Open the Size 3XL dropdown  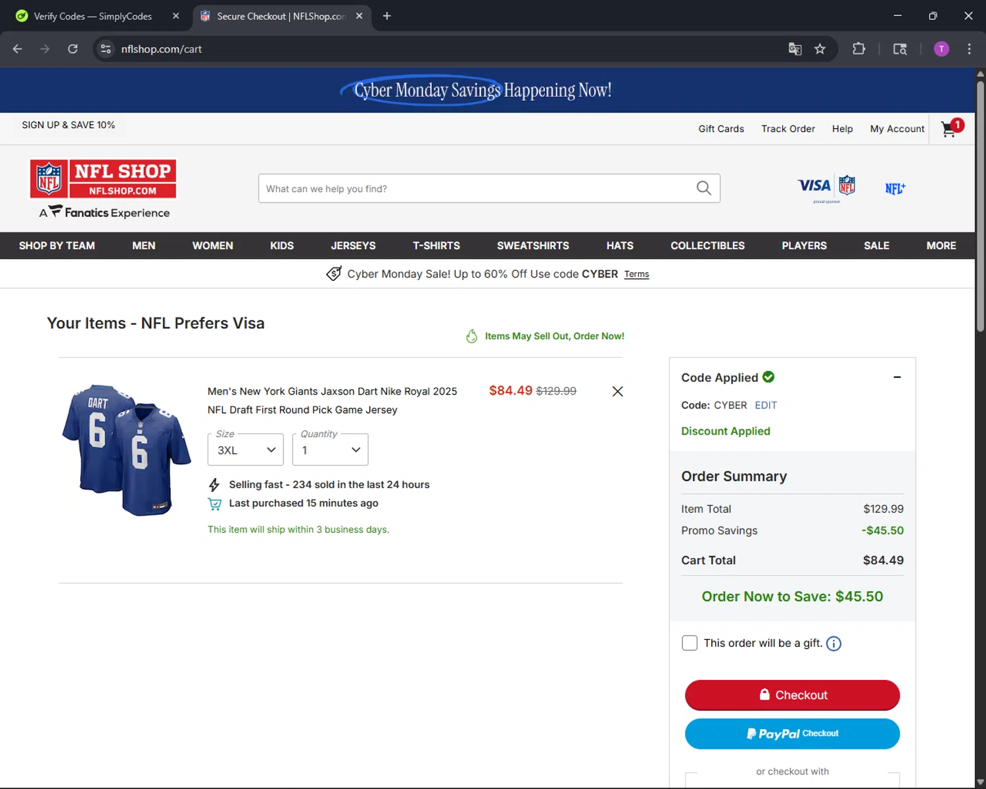(x=246, y=450)
